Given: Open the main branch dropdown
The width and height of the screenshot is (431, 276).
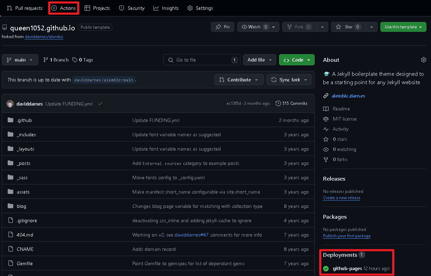Looking at the screenshot, I should pyautogui.click(x=20, y=60).
